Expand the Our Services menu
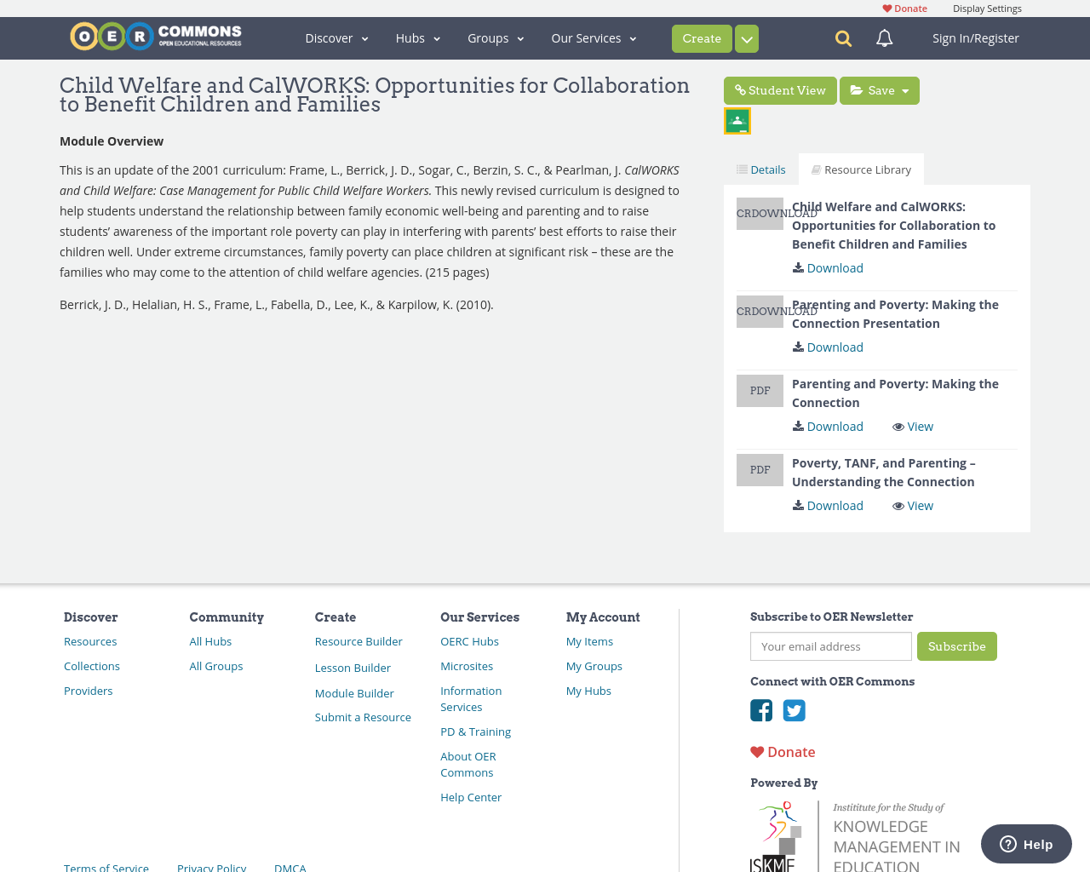 point(594,37)
